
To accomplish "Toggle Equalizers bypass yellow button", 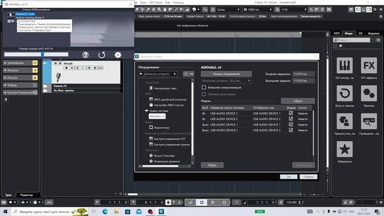I will 35,63.
